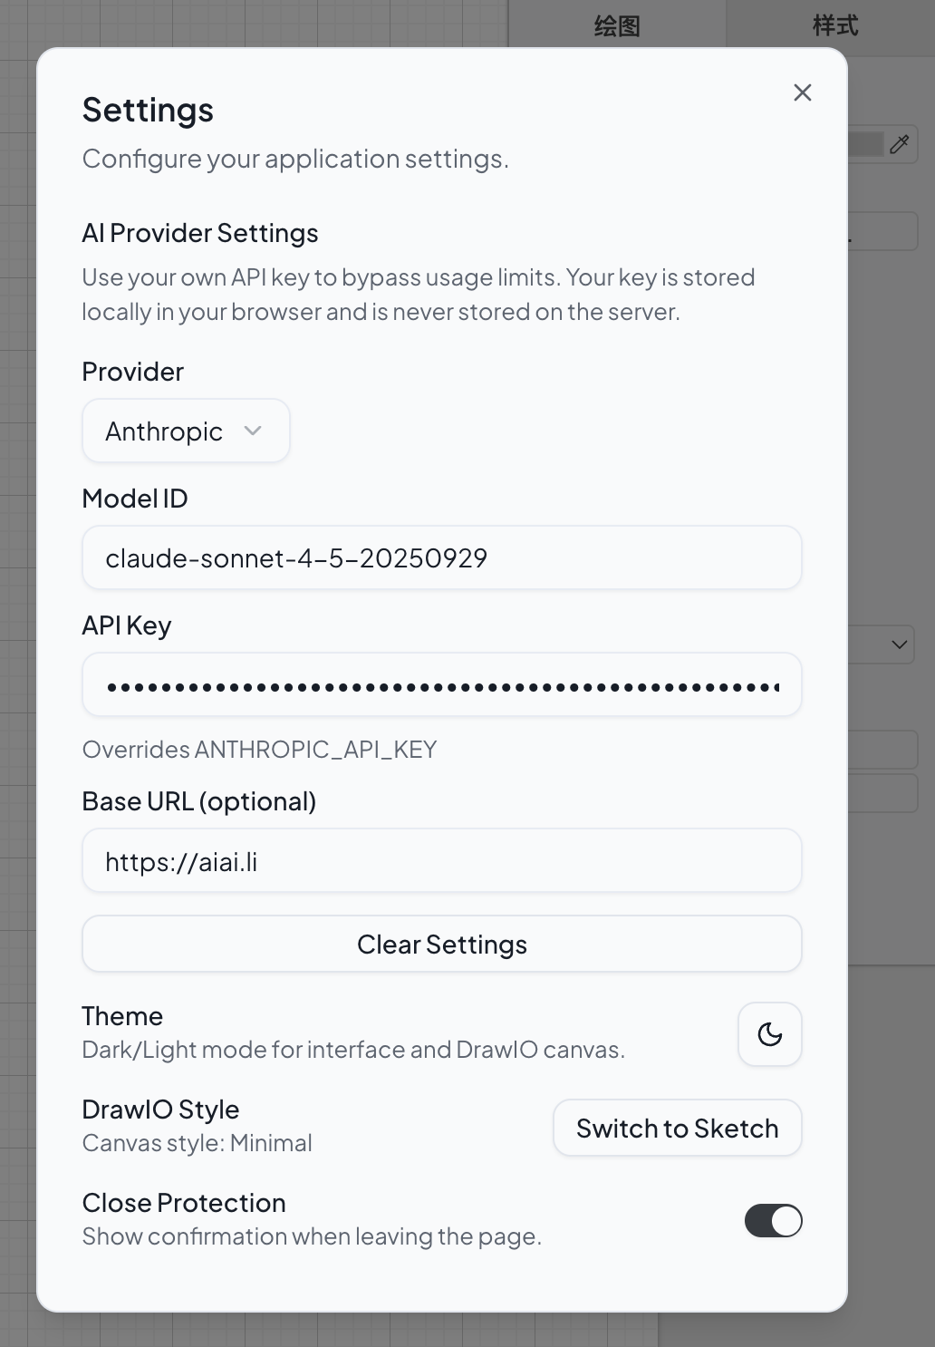Switch to the 绘图 tab
Image resolution: width=935 pixels, height=1347 pixels.
click(x=617, y=25)
